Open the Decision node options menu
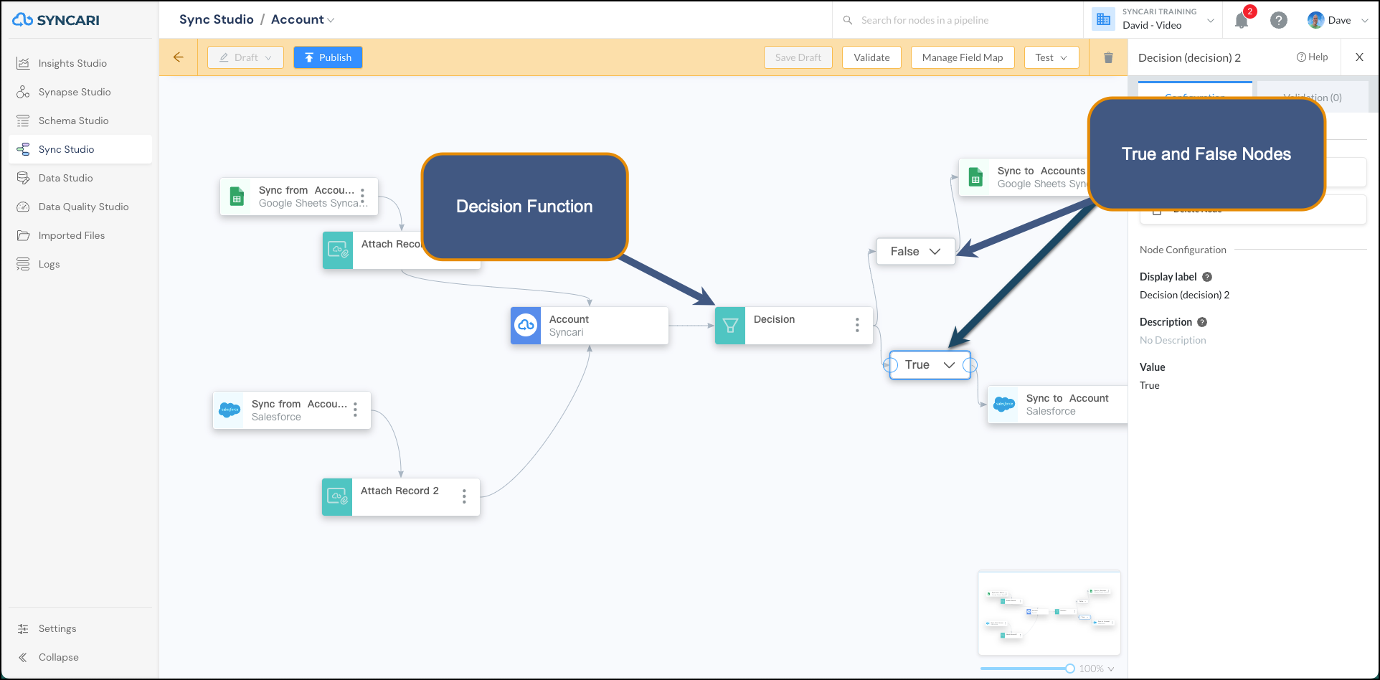Image resolution: width=1380 pixels, height=680 pixels. point(857,325)
